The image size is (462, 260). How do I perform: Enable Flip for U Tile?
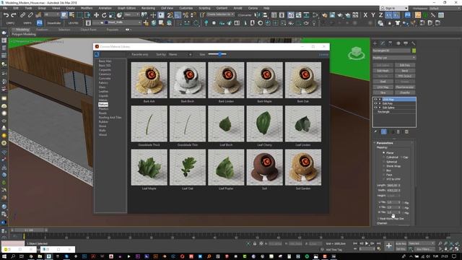click(x=404, y=203)
